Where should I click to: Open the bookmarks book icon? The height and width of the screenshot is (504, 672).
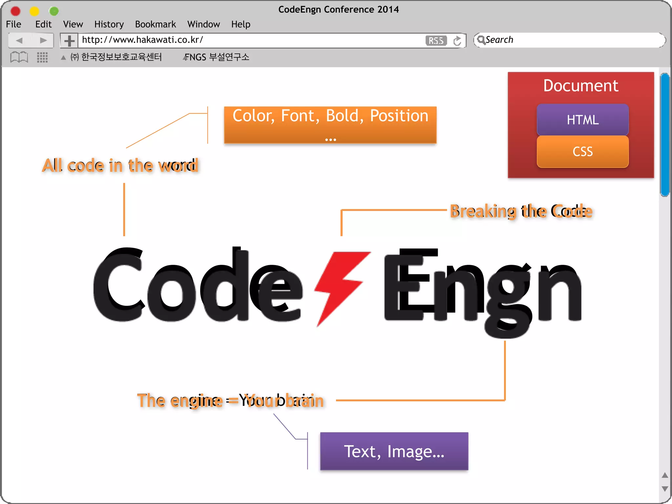(19, 57)
